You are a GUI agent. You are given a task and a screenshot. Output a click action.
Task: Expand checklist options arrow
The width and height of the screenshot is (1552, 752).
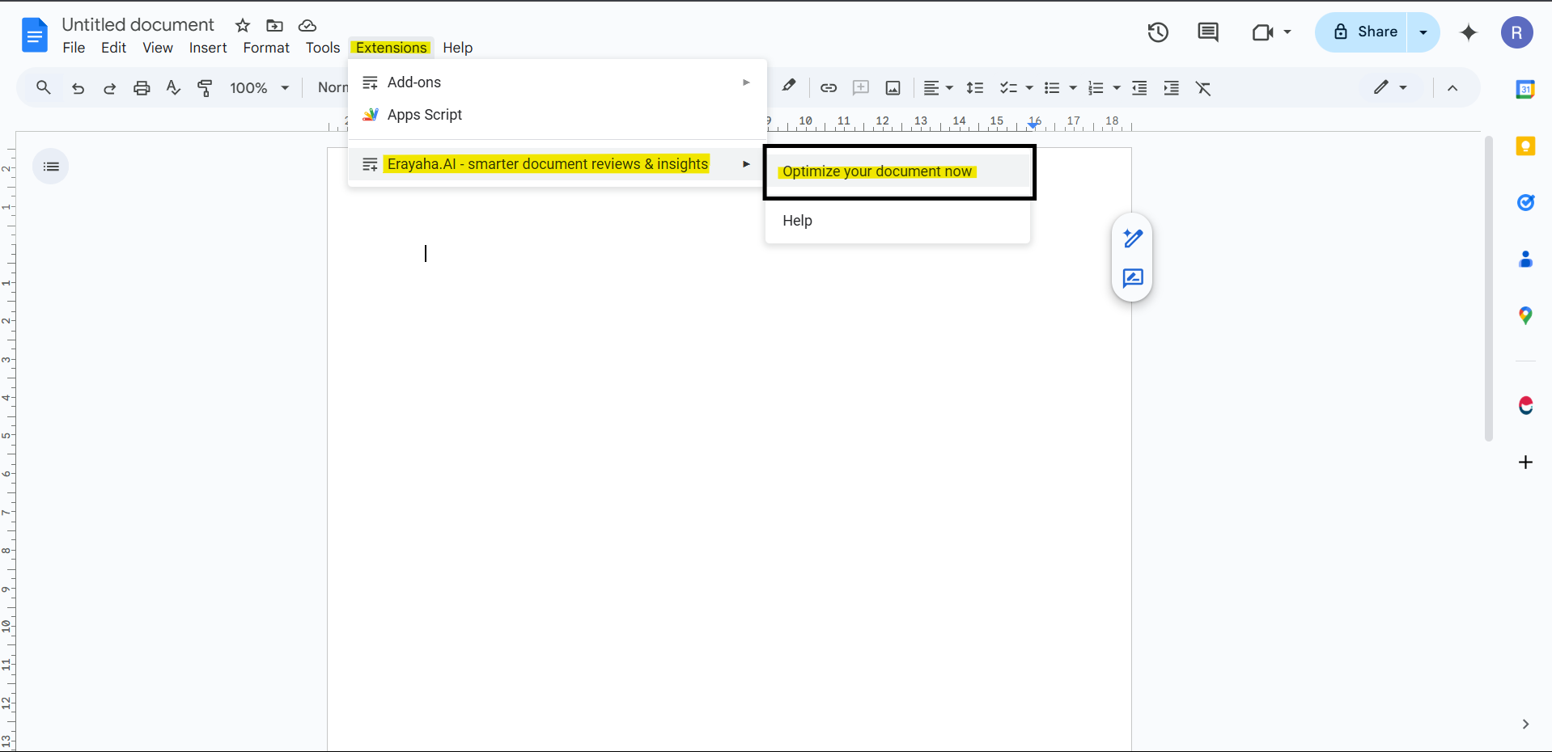(x=1029, y=88)
